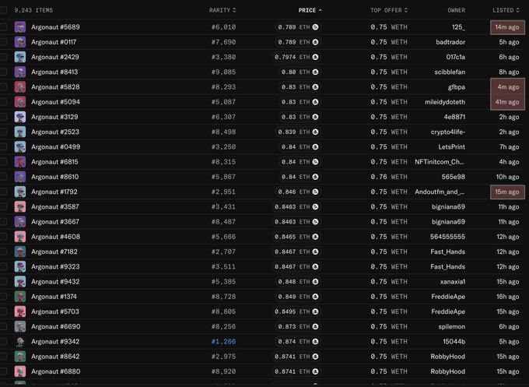Image resolution: width=529 pixels, height=387 pixels.
Task: Click the marketplace icon in the Argonaut #3129 price
Action: (315, 117)
